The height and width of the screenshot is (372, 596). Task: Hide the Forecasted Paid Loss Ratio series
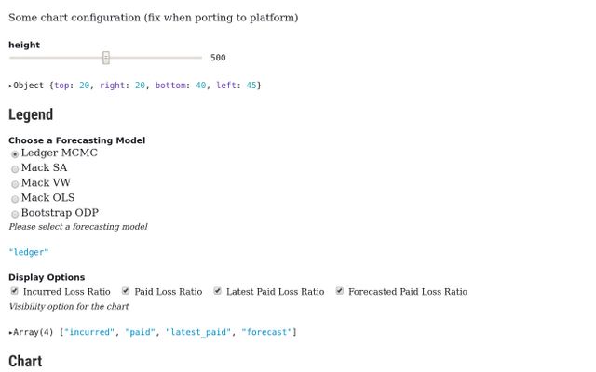click(x=340, y=291)
